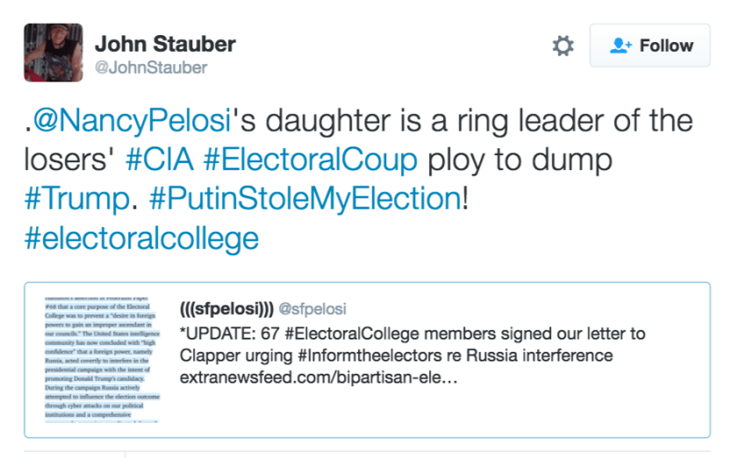Open the #electoralcollege hashtag link
The image size is (737, 458).
(x=141, y=238)
